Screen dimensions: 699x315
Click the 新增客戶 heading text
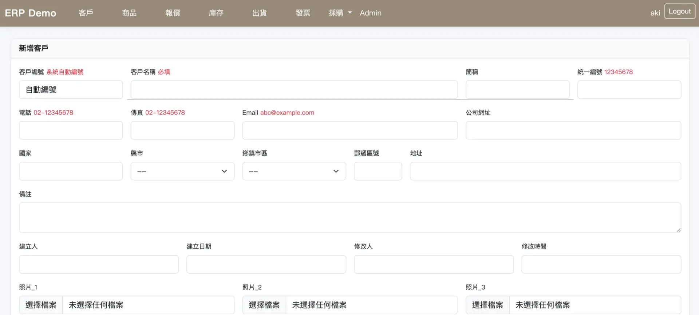[33, 48]
